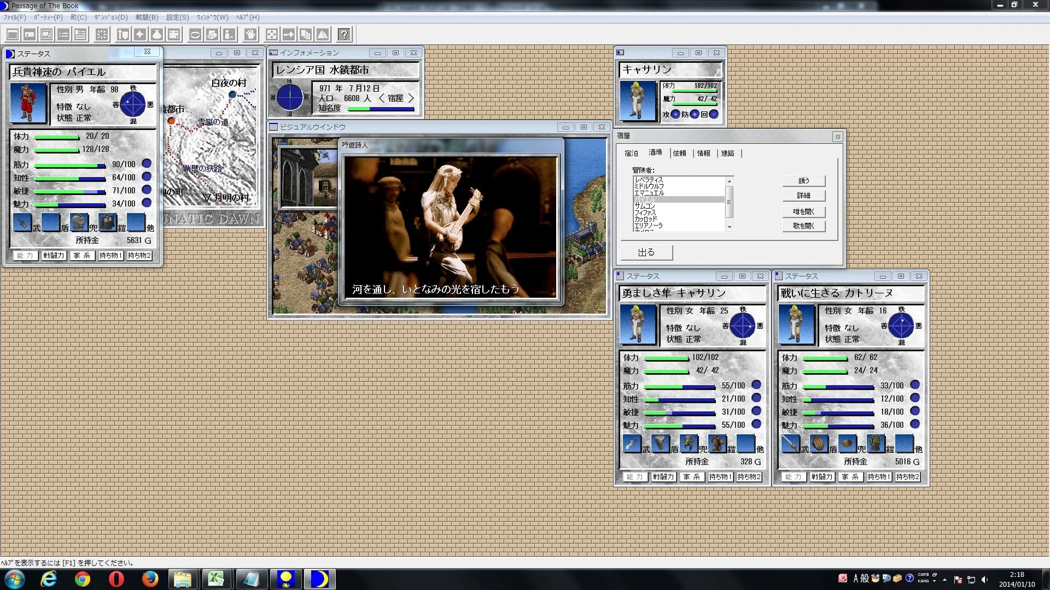1050x590 pixels.
Task: Click キャサリン's armor equipment slot in status window
Action: pyautogui.click(x=717, y=444)
